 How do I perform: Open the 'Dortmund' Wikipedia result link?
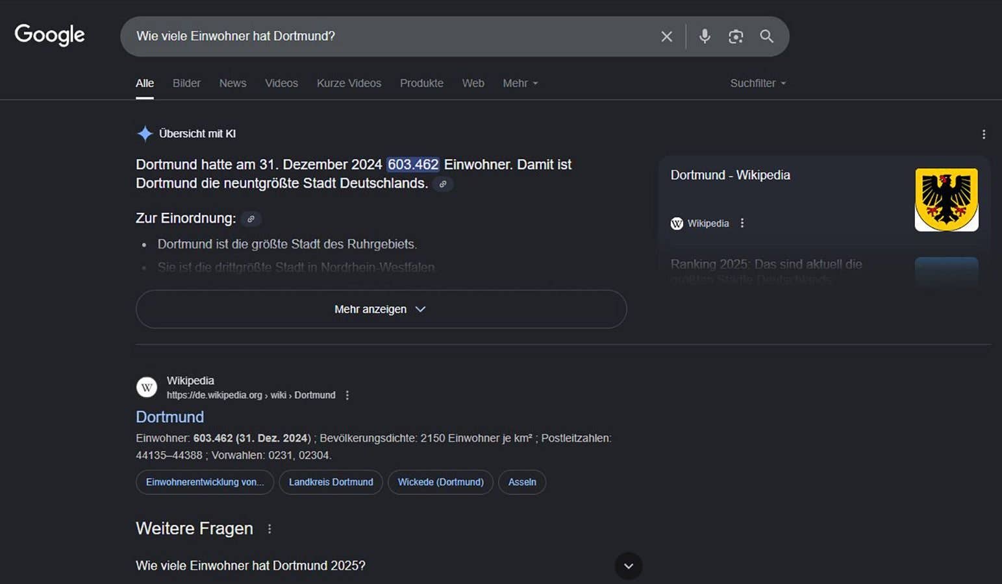(x=169, y=417)
